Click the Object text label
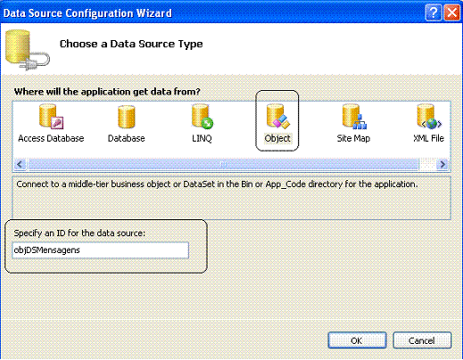Image resolution: width=463 pixels, height=360 pixels. tap(277, 138)
